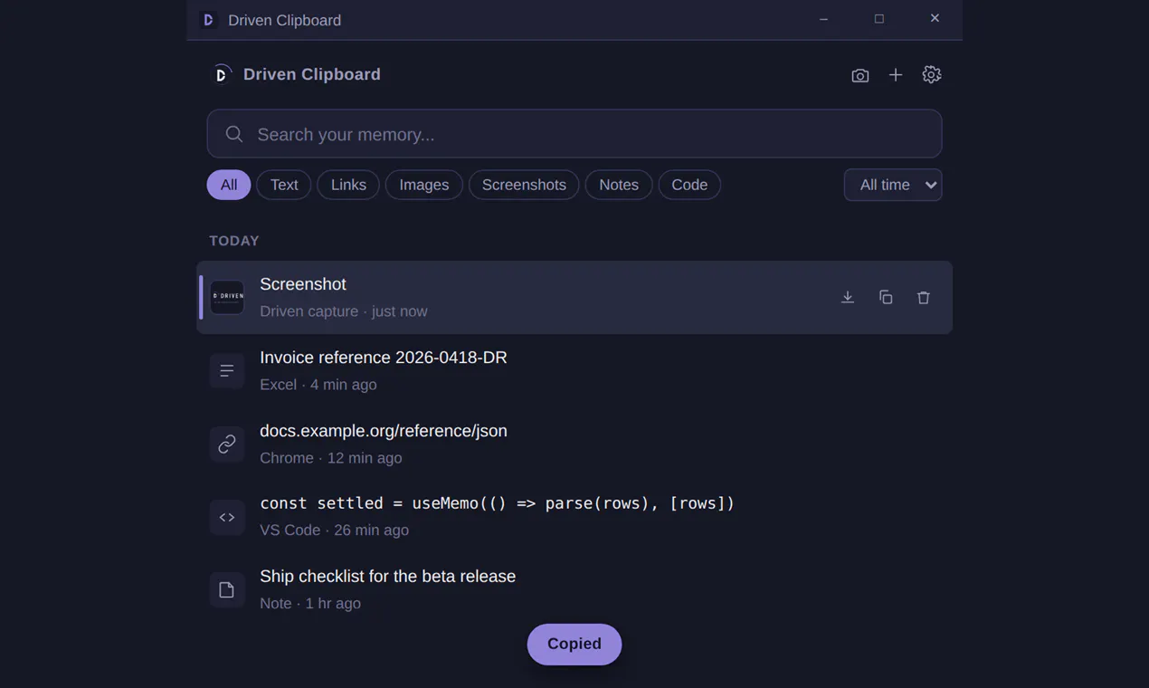Click the Driven capture · just now subtitle
Screen dimensions: 1149x688
[x=344, y=311]
